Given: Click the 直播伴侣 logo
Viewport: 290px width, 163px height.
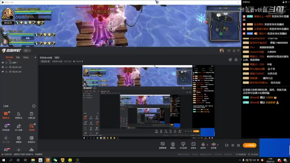Looking at the screenshot, I should click(12, 50).
